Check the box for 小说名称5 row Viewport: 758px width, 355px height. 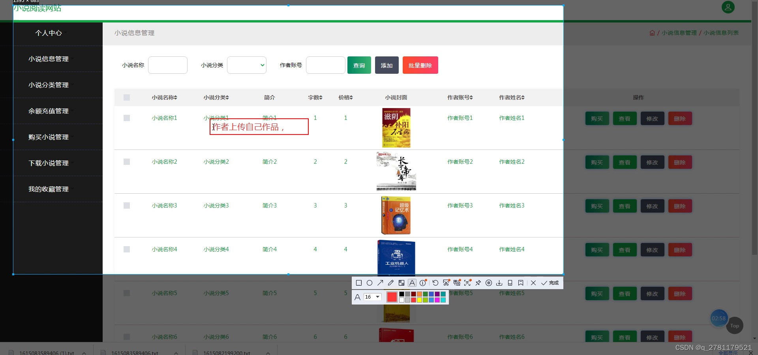tap(127, 293)
